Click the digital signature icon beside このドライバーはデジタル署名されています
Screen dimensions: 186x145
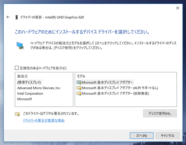click(x=17, y=114)
